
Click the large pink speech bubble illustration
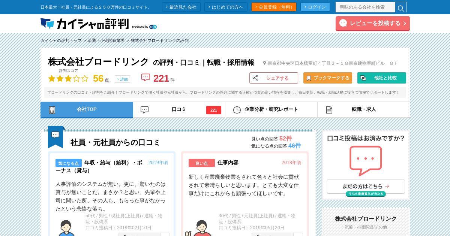pyautogui.click(x=366, y=160)
